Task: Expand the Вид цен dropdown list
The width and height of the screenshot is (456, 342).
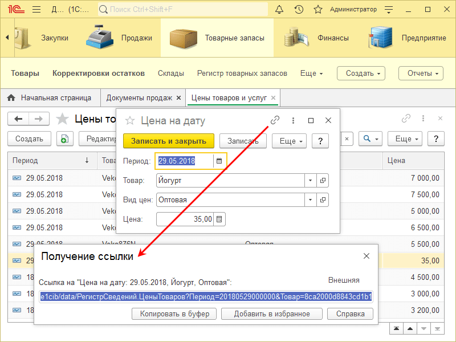Action: click(x=310, y=200)
